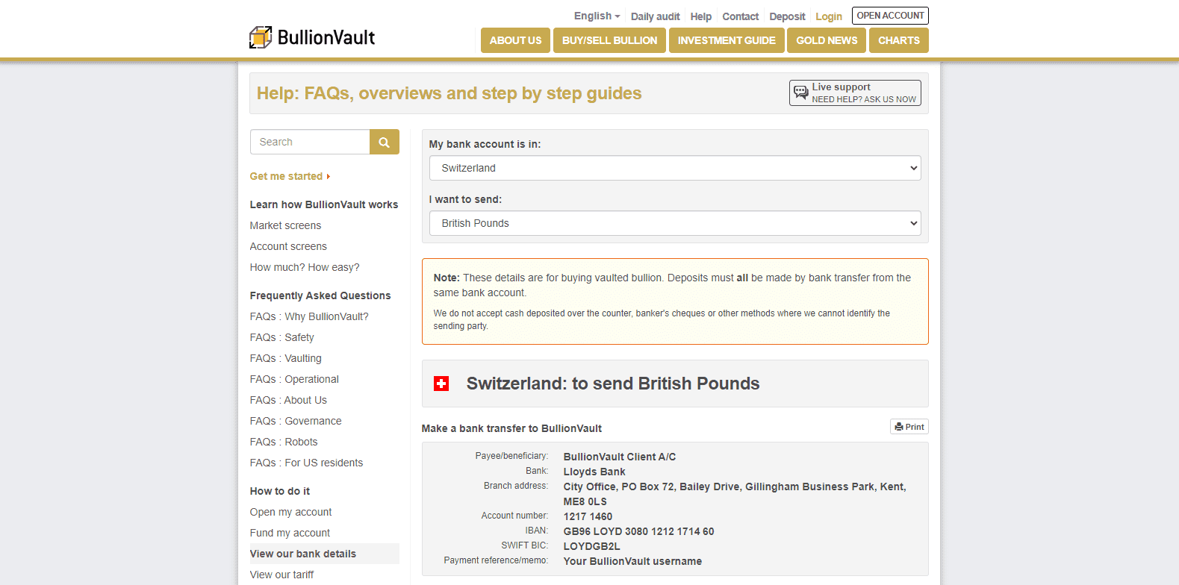1179x585 pixels.
Task: Open the ABOUT US menu
Action: coord(515,40)
